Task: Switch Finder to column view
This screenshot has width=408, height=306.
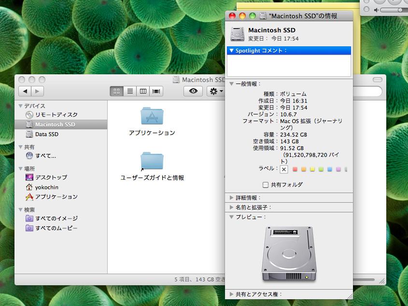Action: (143, 91)
